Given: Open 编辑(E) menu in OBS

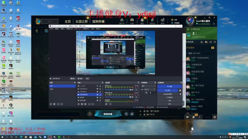Looking at the screenshot, I should [57, 29].
